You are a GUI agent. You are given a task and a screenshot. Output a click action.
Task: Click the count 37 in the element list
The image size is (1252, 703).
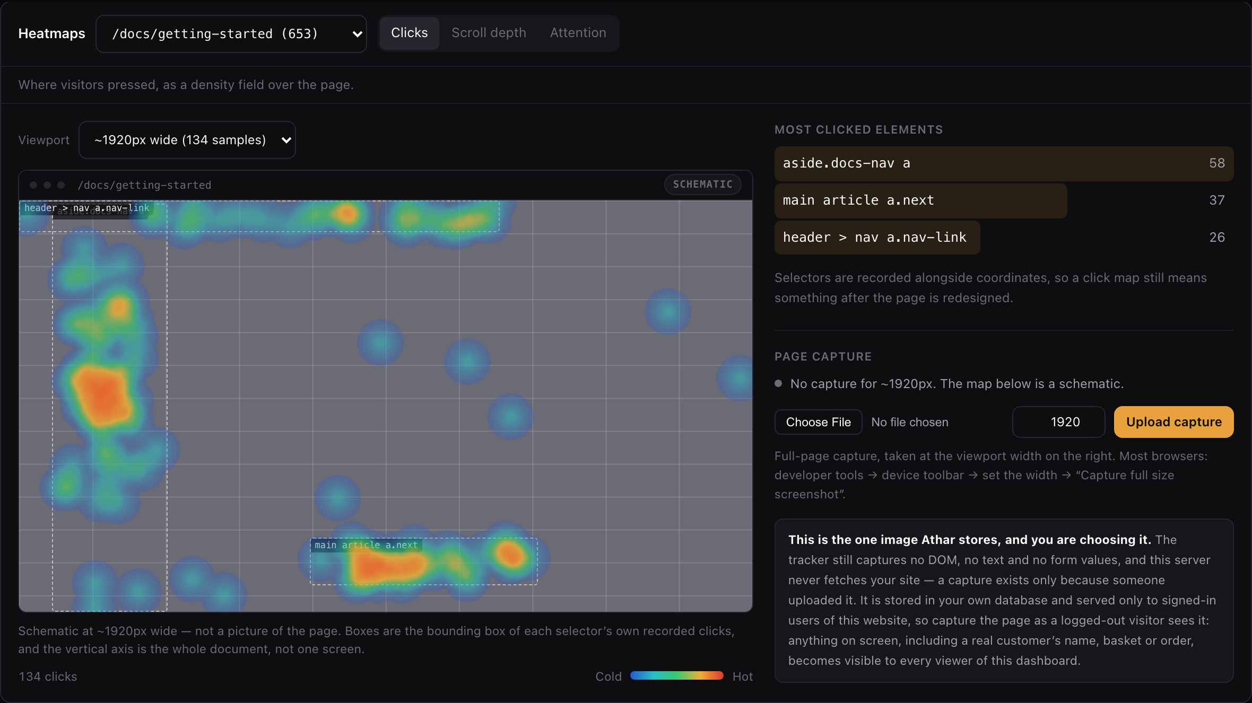[1216, 200]
